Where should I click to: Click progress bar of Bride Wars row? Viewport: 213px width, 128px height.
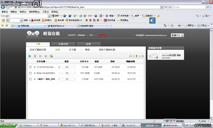click(x=67, y=73)
